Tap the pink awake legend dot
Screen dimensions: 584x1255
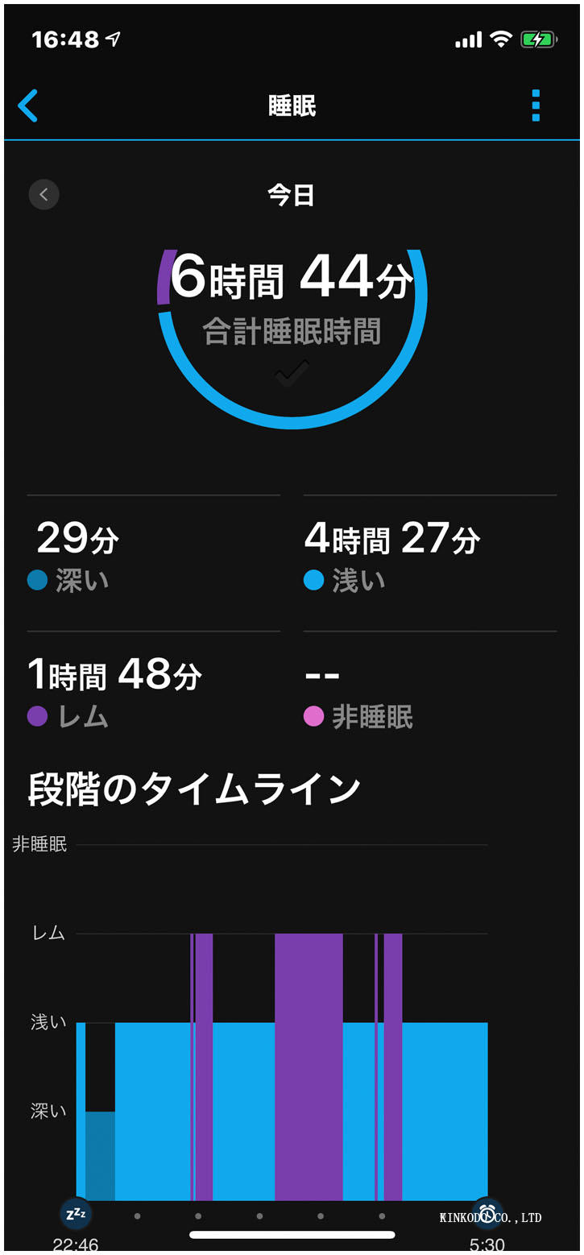(x=314, y=716)
